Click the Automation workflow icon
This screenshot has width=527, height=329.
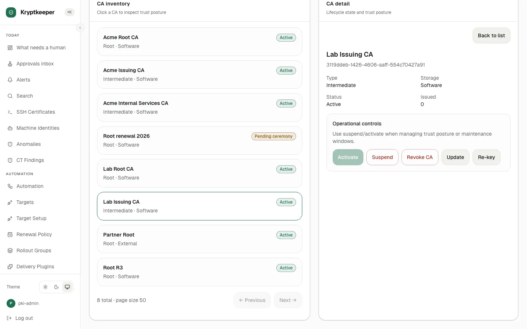point(10,186)
